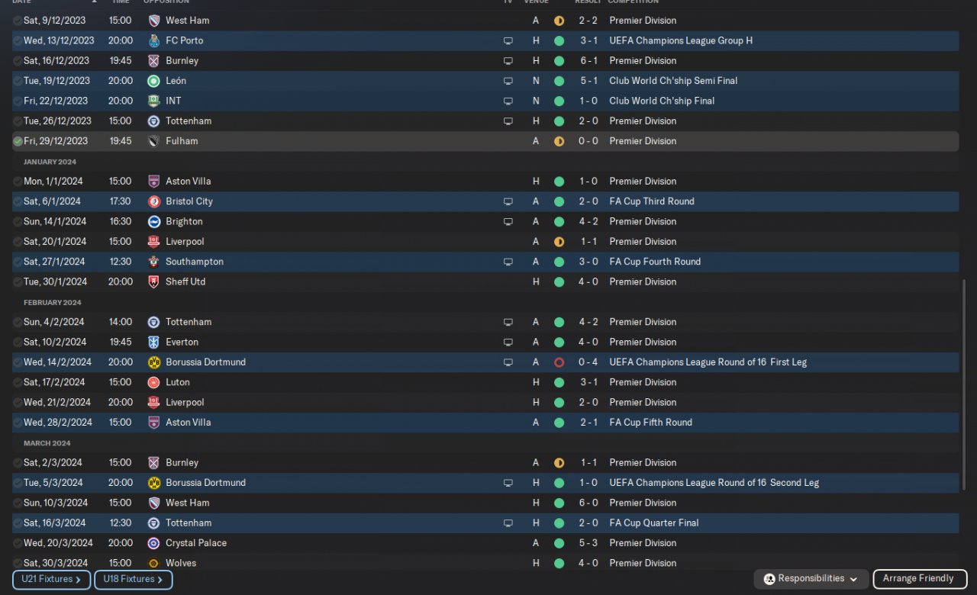The image size is (977, 595).
Task: Click the Bristol City club crest
Action: pyautogui.click(x=153, y=201)
